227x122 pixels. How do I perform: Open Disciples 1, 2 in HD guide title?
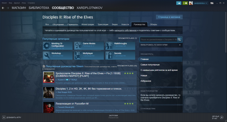(x=89, y=89)
